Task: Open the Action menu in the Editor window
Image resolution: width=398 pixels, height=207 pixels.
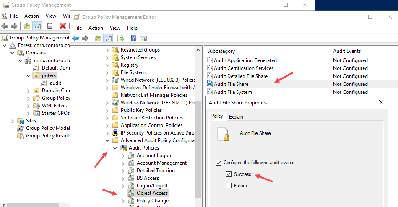Action: (x=96, y=28)
